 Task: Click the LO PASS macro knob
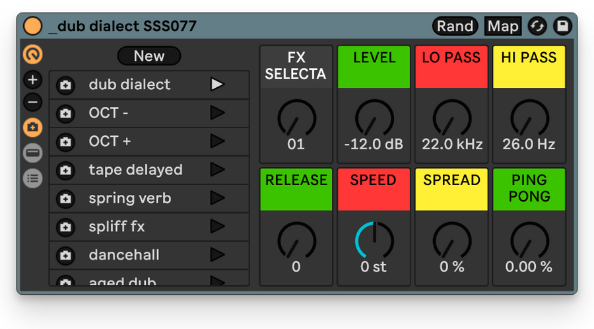(x=452, y=118)
